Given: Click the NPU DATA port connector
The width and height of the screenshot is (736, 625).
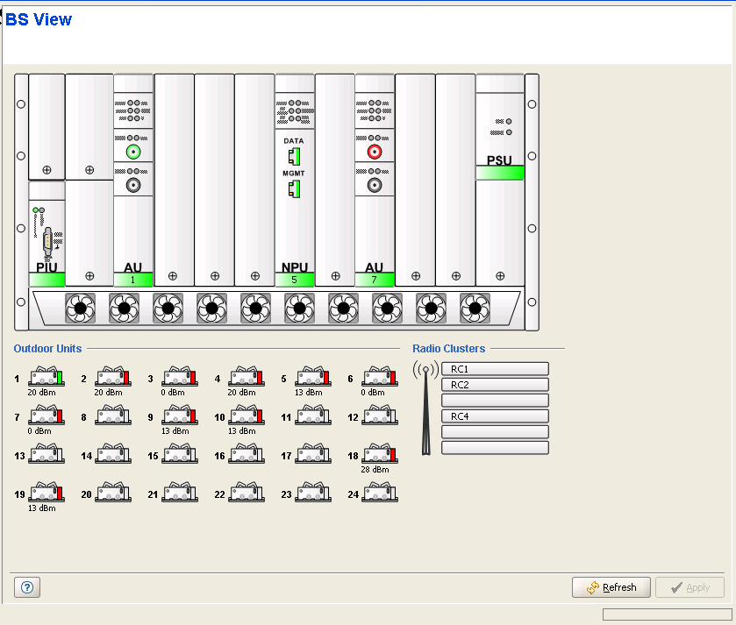Looking at the screenshot, I should click(294, 157).
